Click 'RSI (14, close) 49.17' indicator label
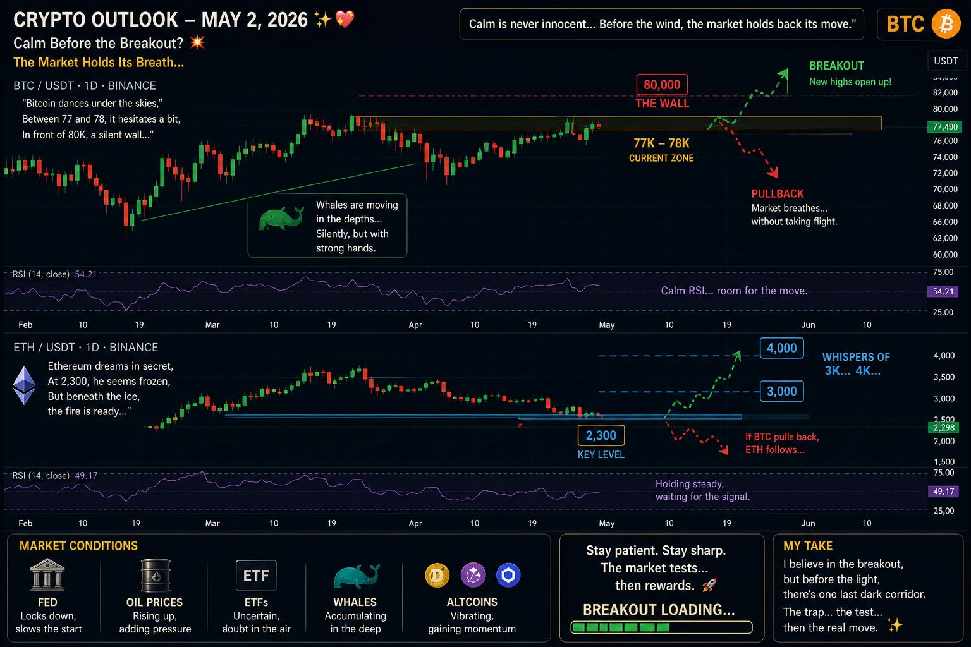The image size is (971, 647). pyautogui.click(x=54, y=475)
